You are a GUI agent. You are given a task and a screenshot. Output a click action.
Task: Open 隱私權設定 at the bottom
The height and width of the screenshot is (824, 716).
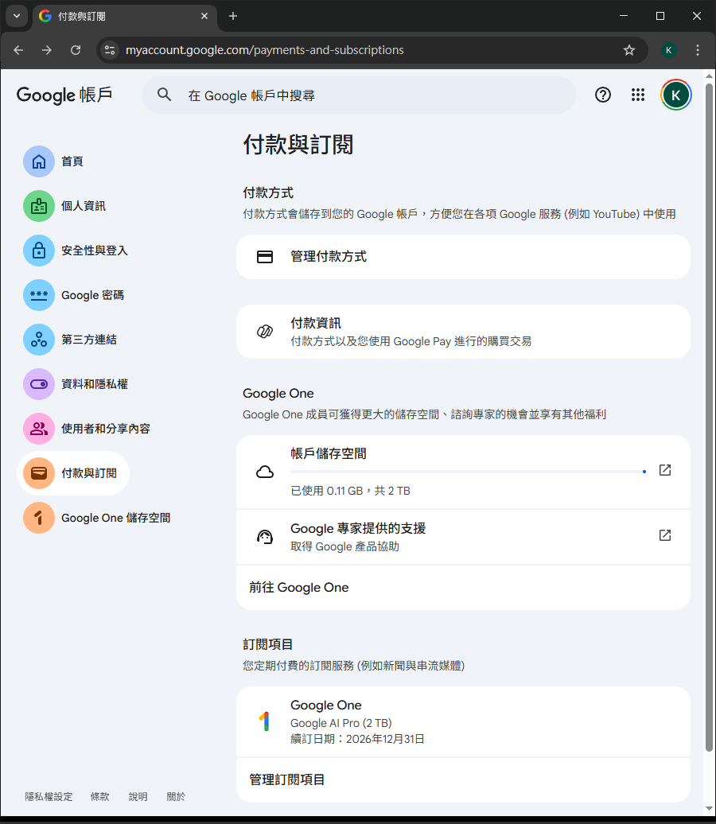[49, 796]
